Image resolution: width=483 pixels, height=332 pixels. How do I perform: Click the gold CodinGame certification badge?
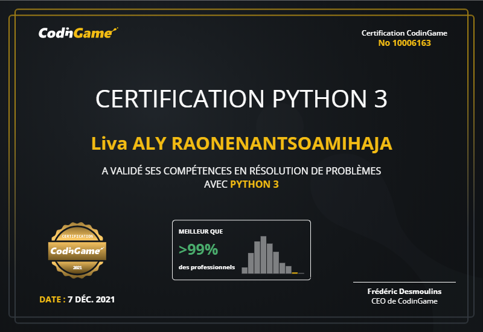point(77,250)
